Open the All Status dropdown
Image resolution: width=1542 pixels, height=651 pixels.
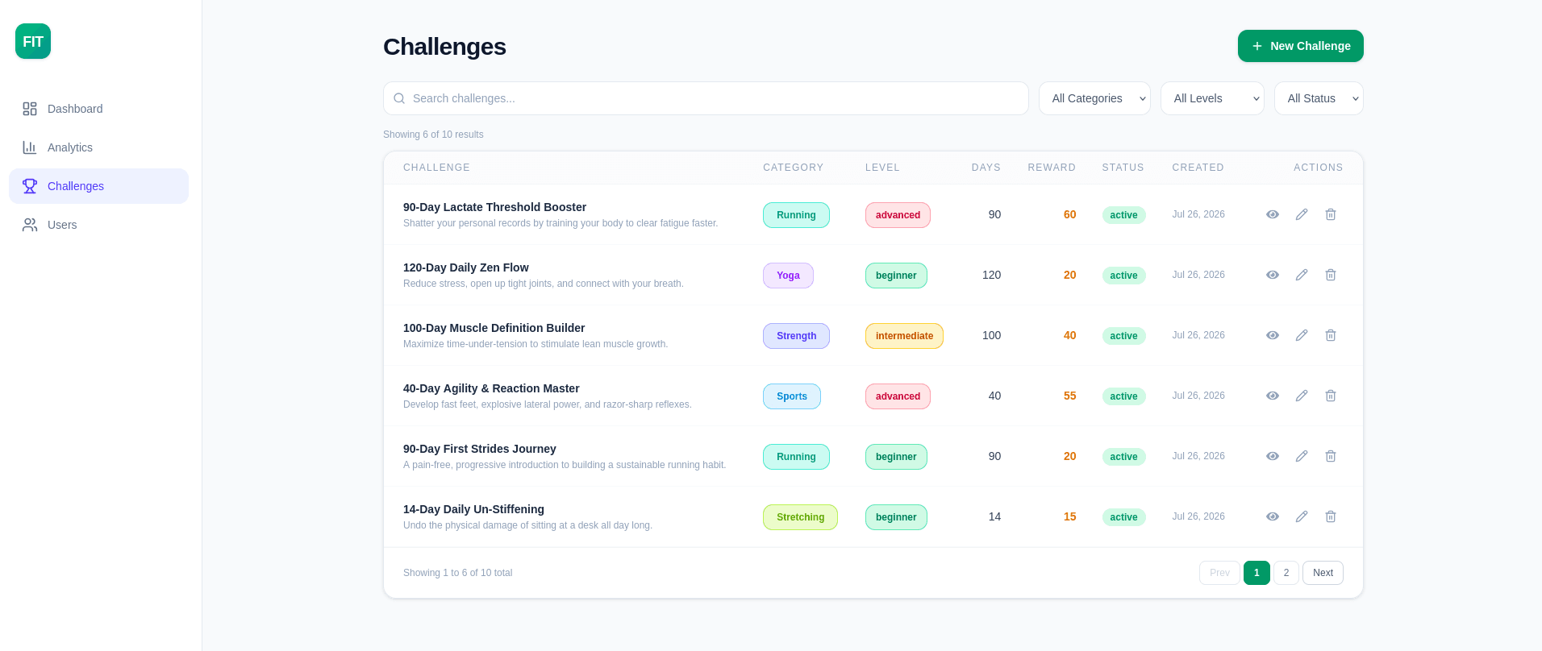click(x=1319, y=98)
